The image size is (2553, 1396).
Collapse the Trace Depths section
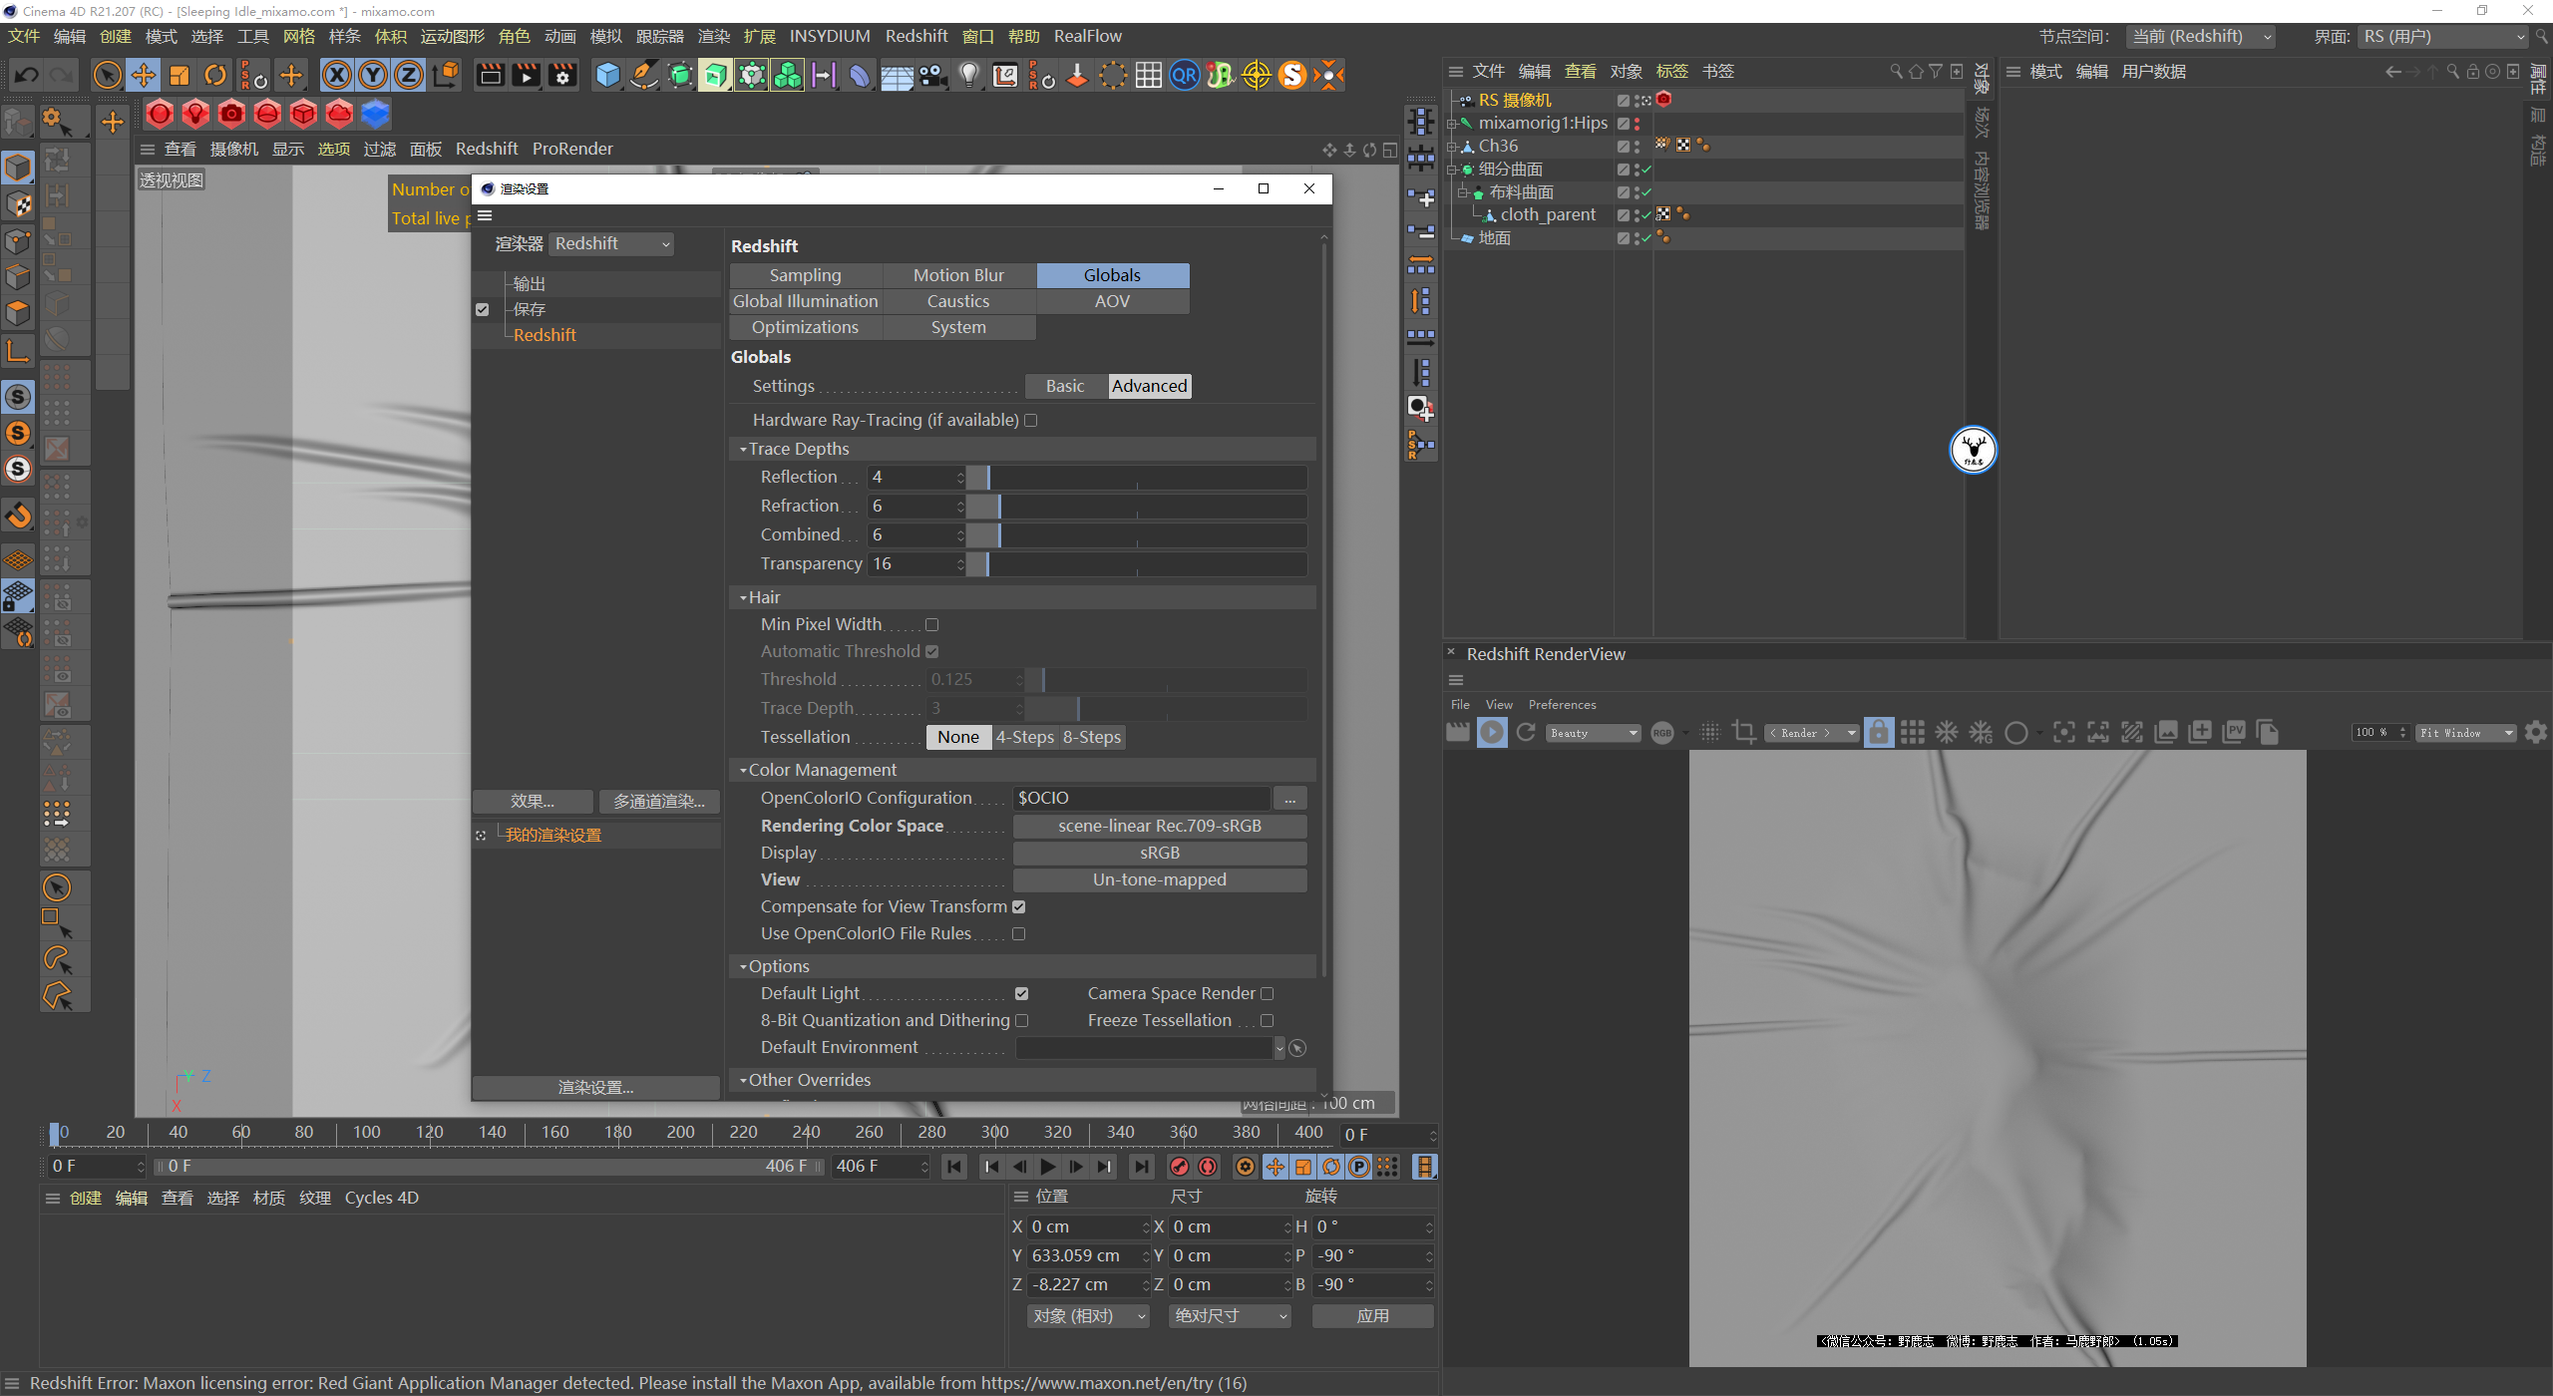click(743, 450)
